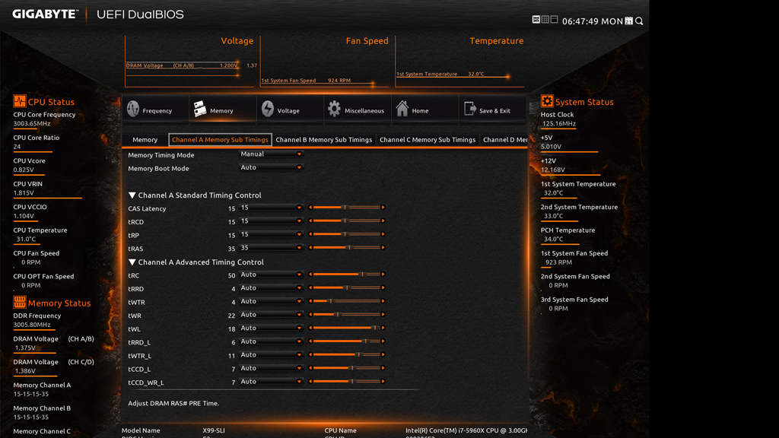Viewport: 779px width, 438px height.
Task: Select the first Memory sub-tab
Action: pyautogui.click(x=145, y=140)
